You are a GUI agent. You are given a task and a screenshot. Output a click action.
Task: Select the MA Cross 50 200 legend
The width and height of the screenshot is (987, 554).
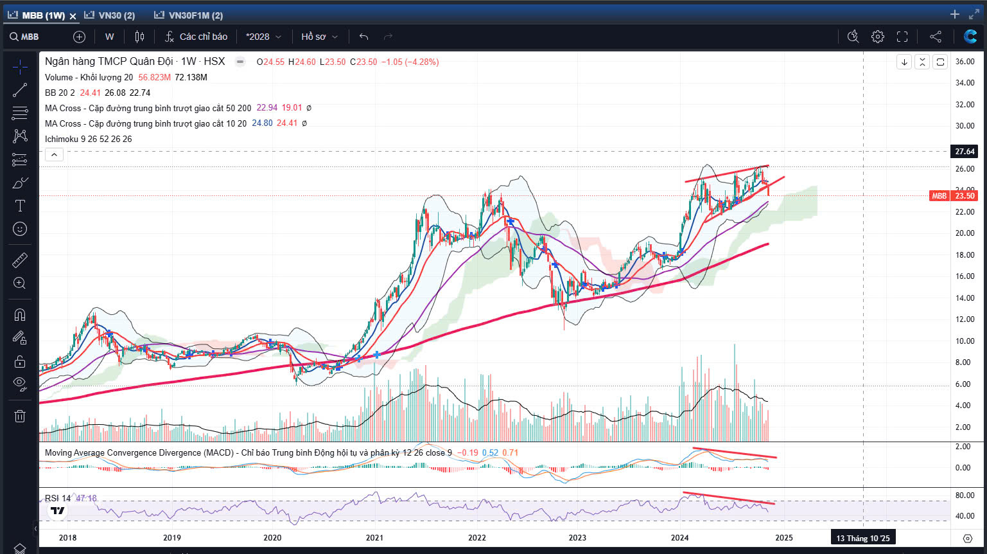pyautogui.click(x=148, y=108)
